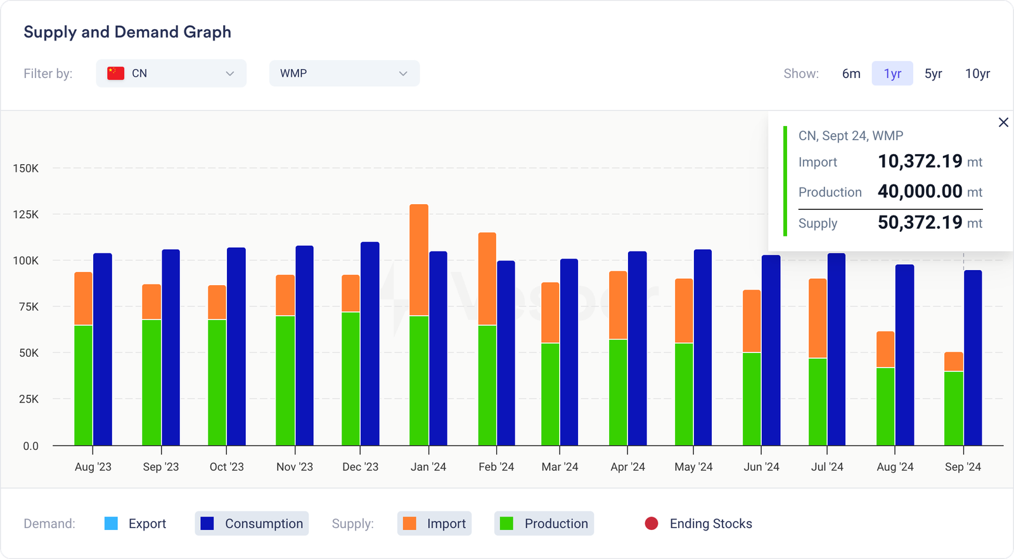
Task: Click Dec '23 blue consumption bar
Action: [x=370, y=344]
